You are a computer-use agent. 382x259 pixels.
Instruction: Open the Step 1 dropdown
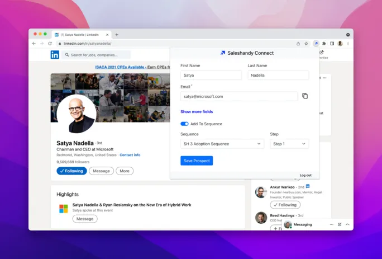pyautogui.click(x=289, y=144)
